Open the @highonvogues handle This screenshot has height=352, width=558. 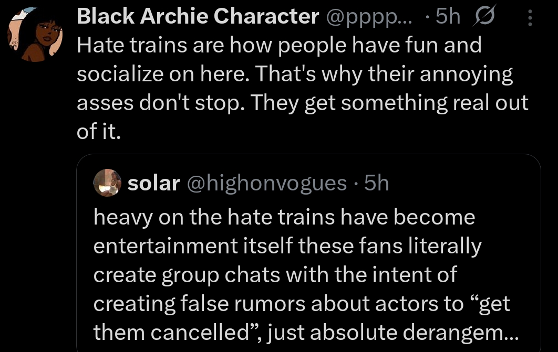coord(267,183)
